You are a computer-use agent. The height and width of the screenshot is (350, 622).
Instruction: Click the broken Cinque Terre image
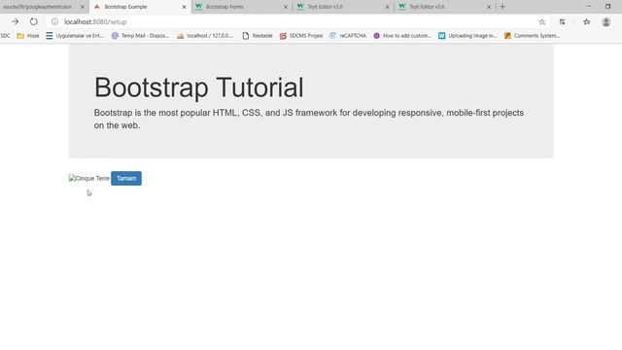tap(88, 179)
